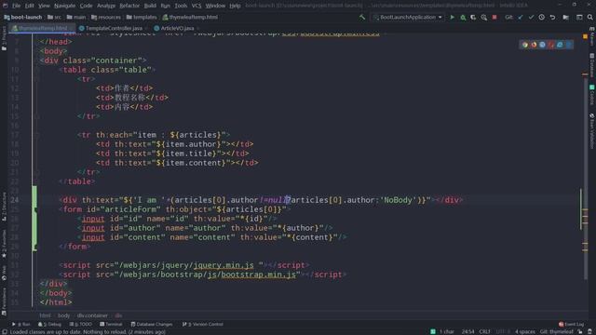Switch to TemplateController.java tab
The height and width of the screenshot is (335, 596).
114,28
